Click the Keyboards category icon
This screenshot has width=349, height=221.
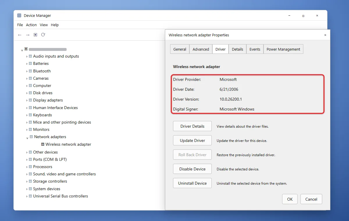pos(30,115)
